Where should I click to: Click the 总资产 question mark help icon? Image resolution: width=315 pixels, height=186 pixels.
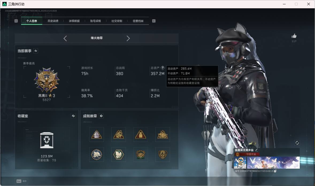pyautogui.click(x=163, y=68)
